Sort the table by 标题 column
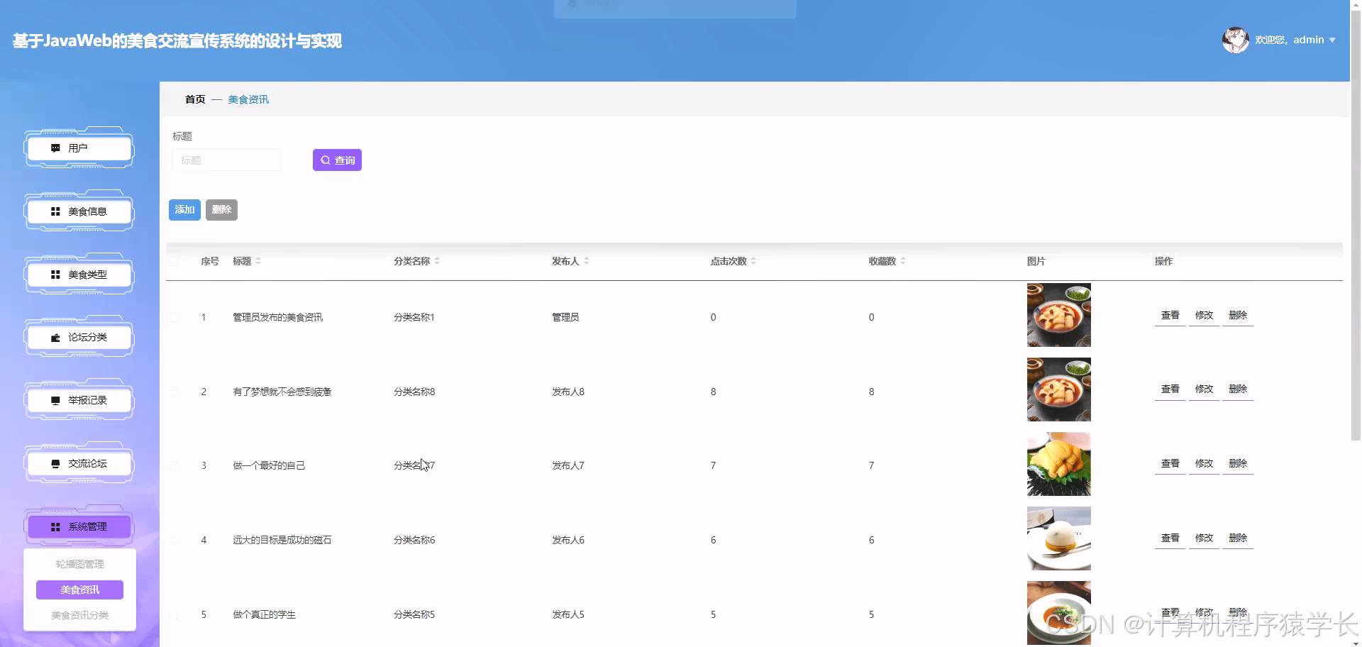 258,261
